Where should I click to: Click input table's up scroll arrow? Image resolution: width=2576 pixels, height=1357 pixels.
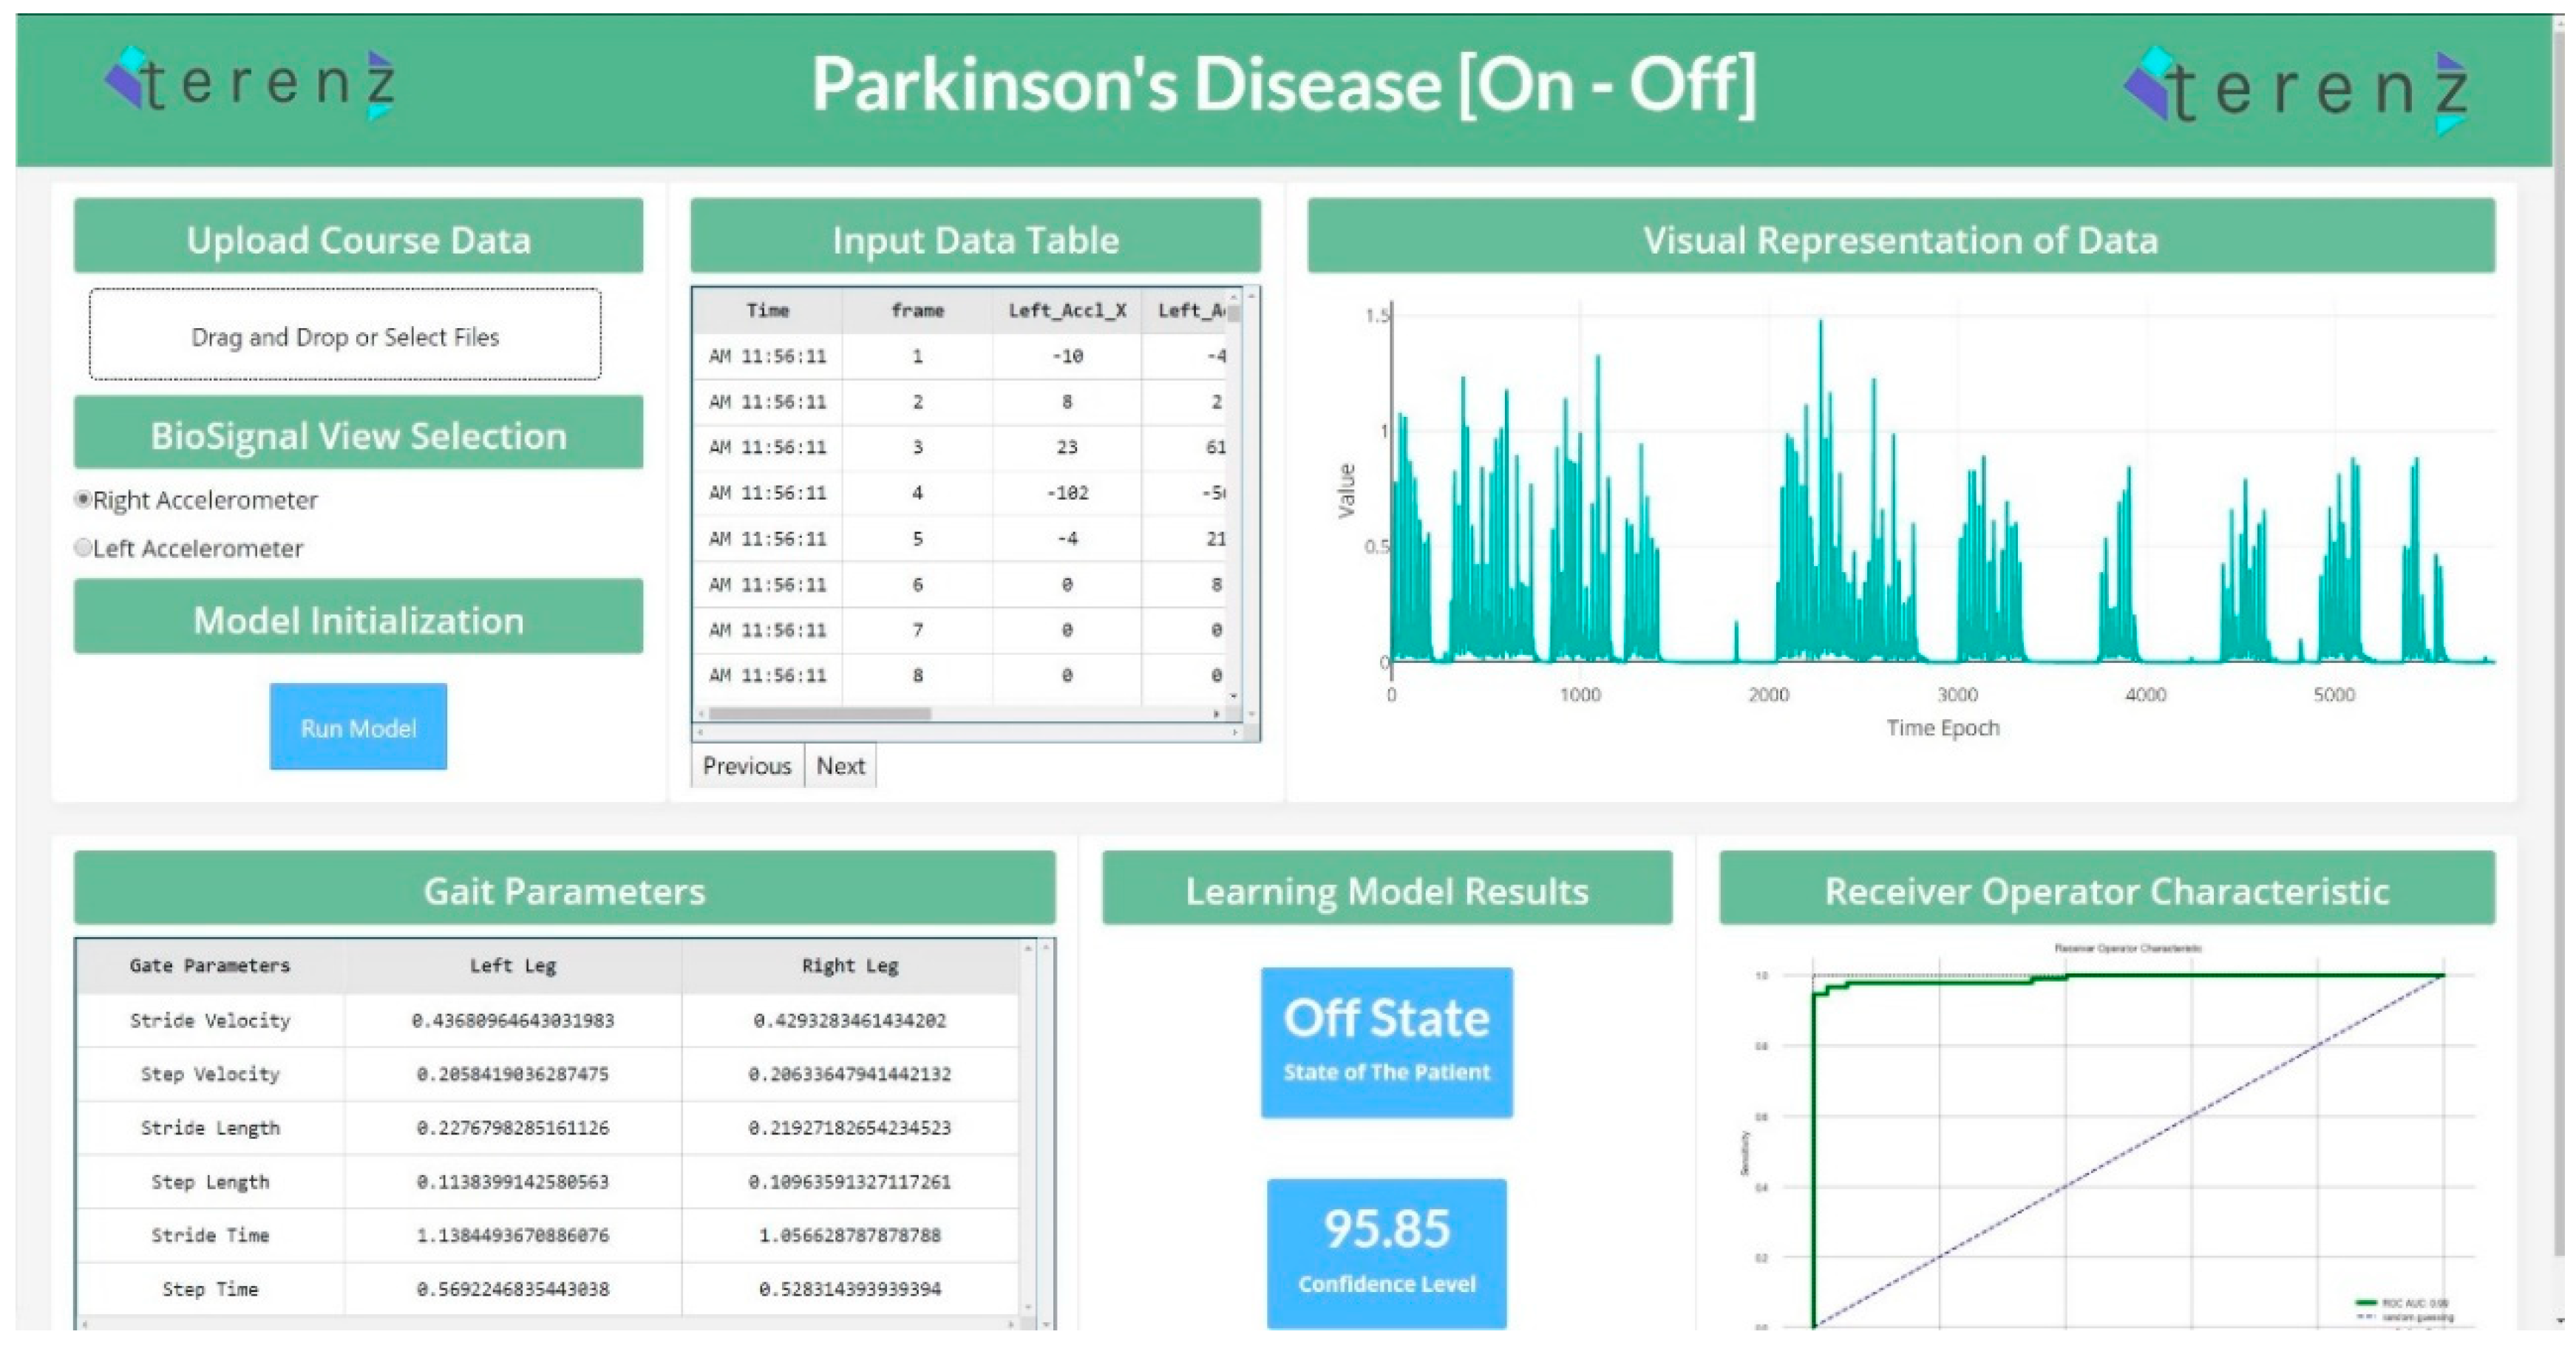click(1233, 297)
